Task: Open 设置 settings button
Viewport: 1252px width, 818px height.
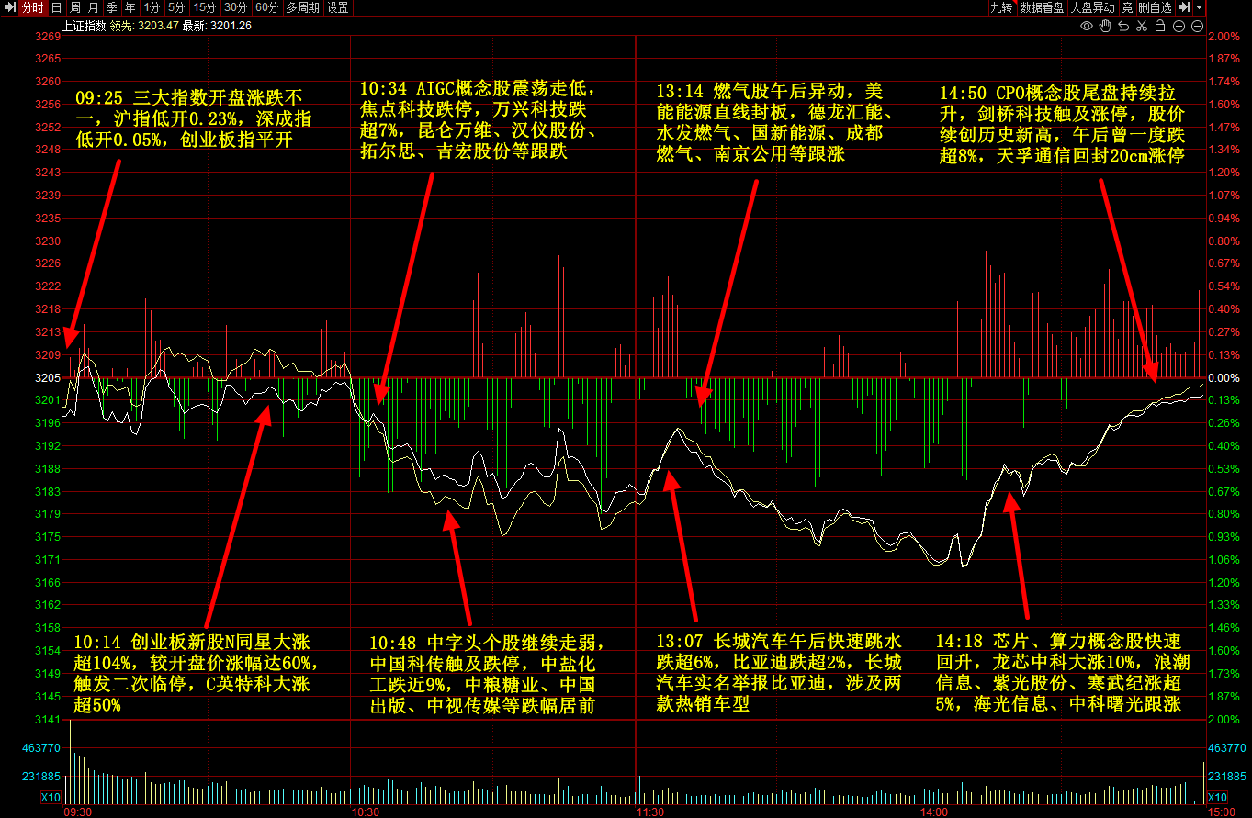Action: (338, 7)
